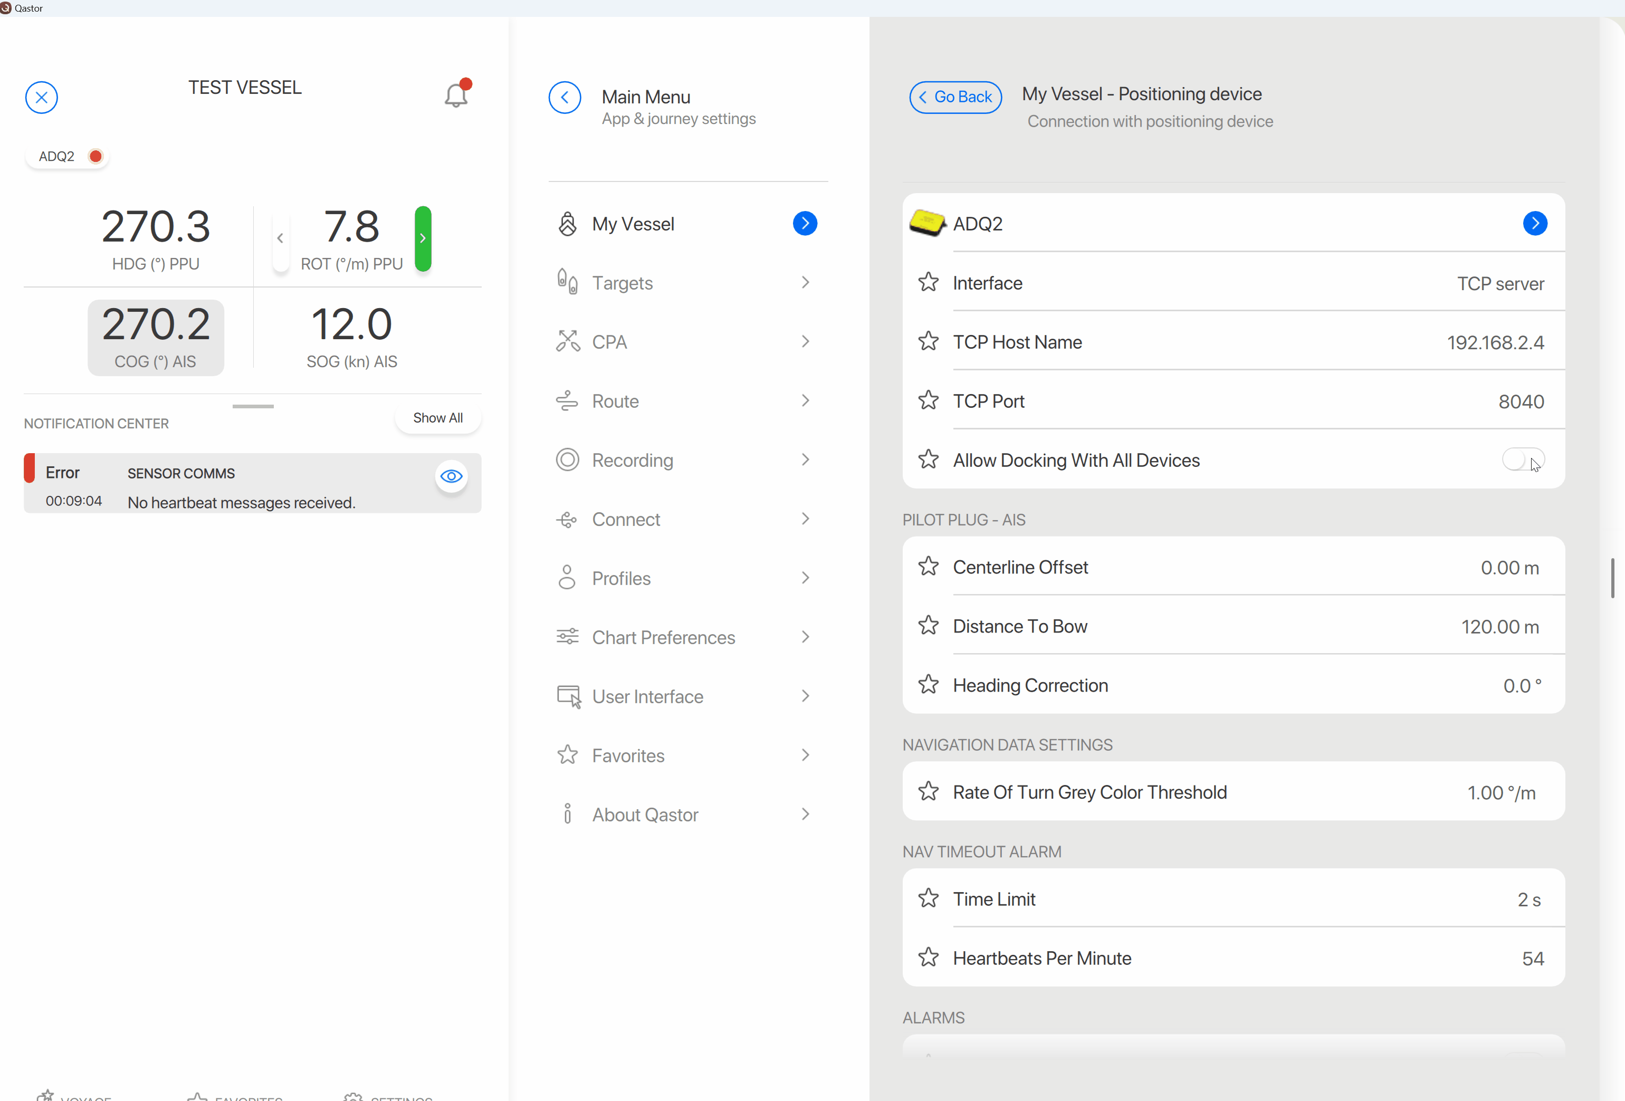Show previous data field left chevron
Screen dimensions: 1625x1101
click(280, 238)
